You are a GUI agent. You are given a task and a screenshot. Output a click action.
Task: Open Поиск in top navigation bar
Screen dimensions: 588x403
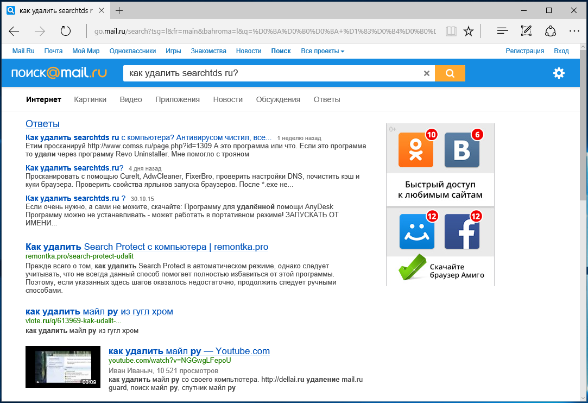[281, 51]
